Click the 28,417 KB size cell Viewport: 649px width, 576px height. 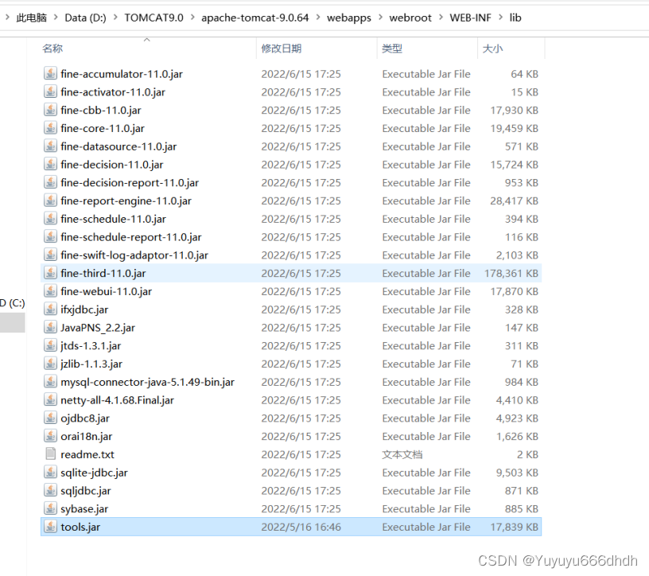point(514,200)
